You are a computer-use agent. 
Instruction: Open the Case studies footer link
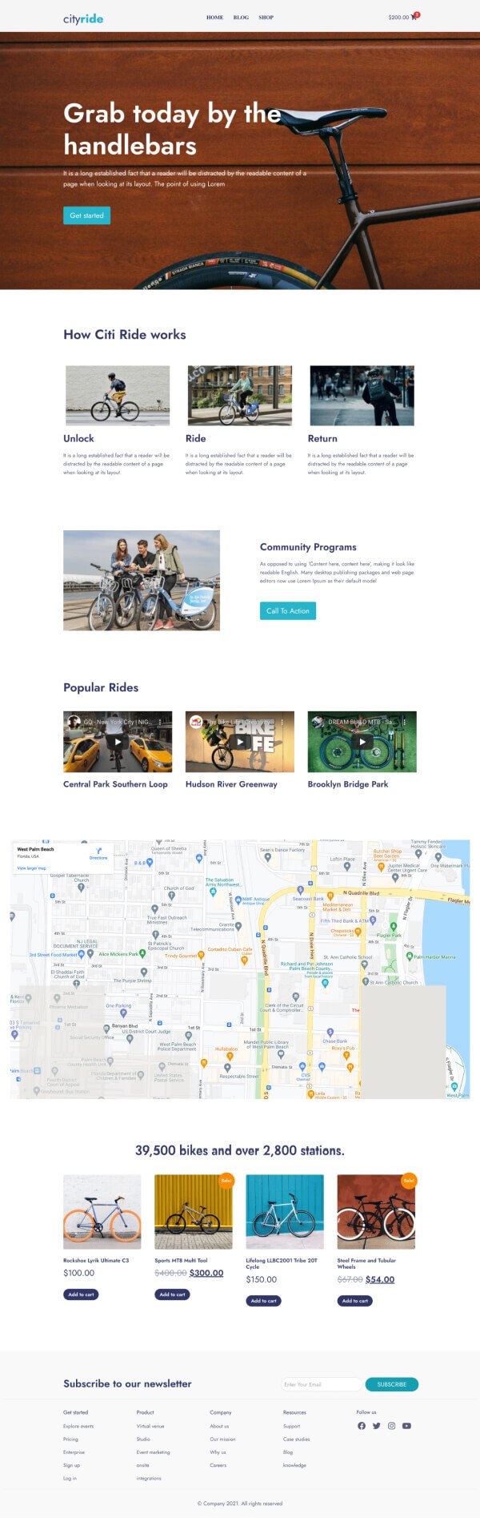click(296, 1439)
